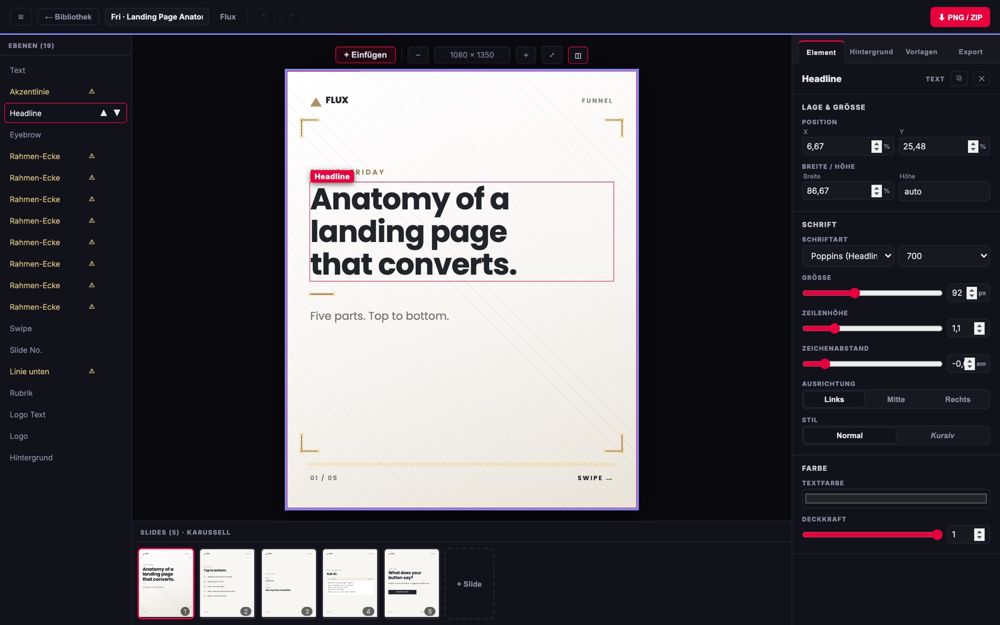This screenshot has height=625, width=1000.
Task: Adjust the Grösse slider
Action: click(872, 293)
